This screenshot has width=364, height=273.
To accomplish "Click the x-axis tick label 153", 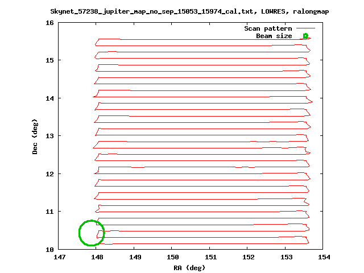I will 286,257.
